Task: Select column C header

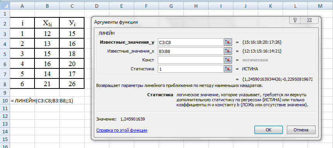Action: coord(72,6)
